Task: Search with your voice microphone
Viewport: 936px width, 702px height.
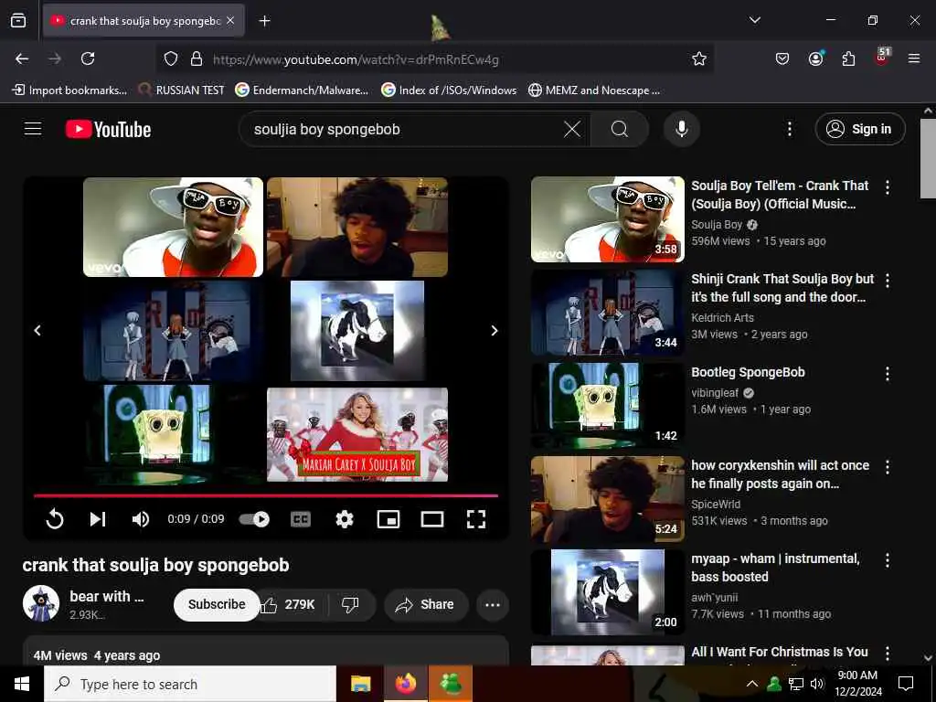Action: click(x=682, y=129)
